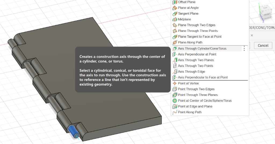This screenshot has width=275, height=144.
Task: Pick Axis Through Two Planes text
Action: click(x=196, y=60)
